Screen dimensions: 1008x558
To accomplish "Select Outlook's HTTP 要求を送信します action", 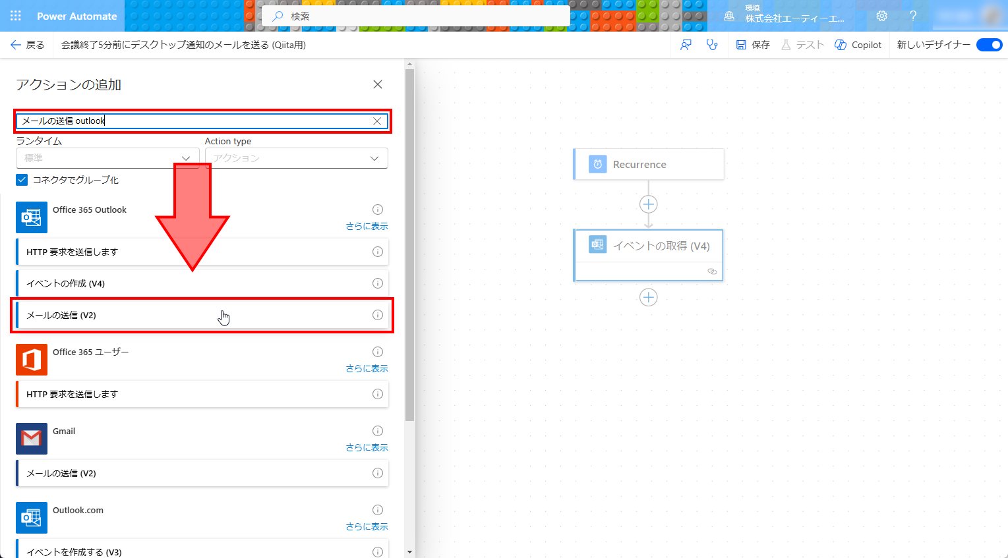I will [x=202, y=252].
